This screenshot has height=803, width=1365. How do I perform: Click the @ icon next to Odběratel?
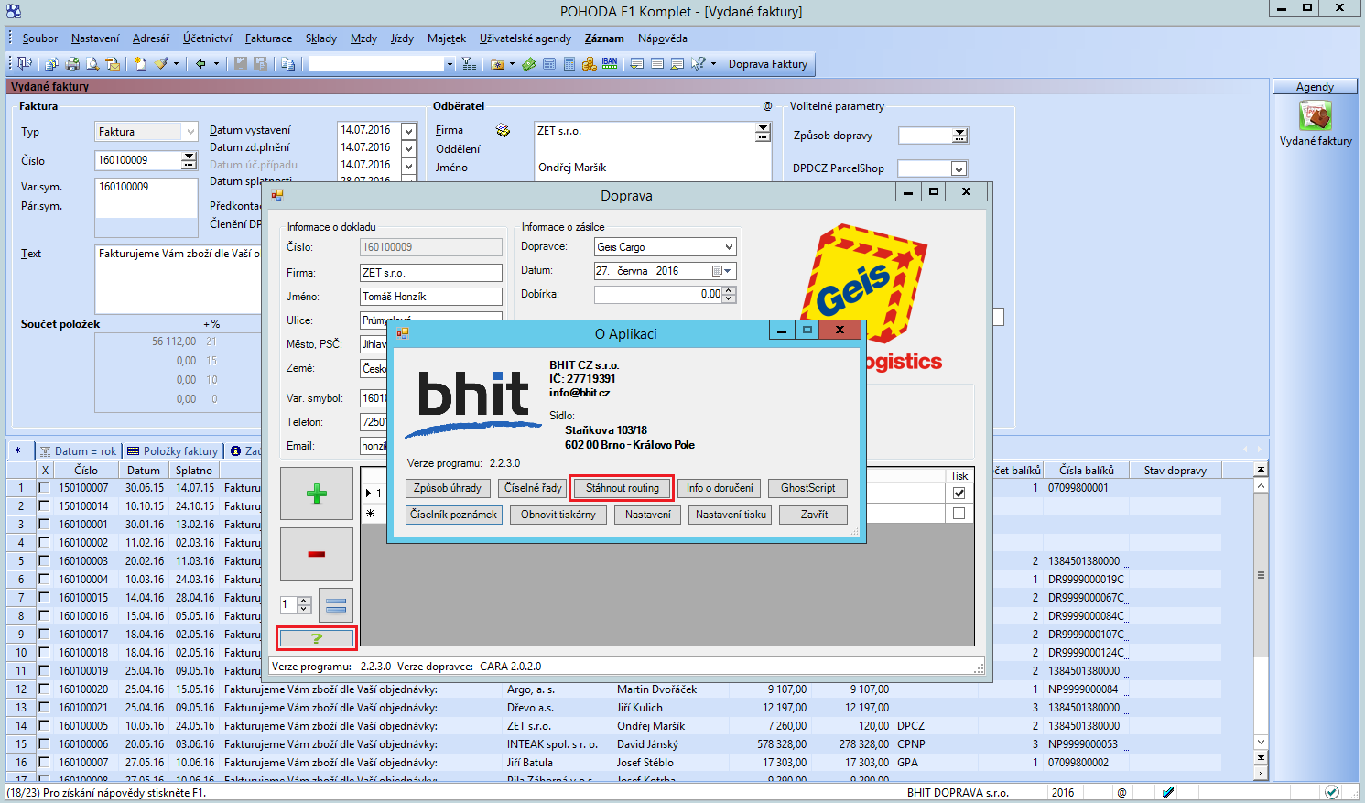click(767, 106)
